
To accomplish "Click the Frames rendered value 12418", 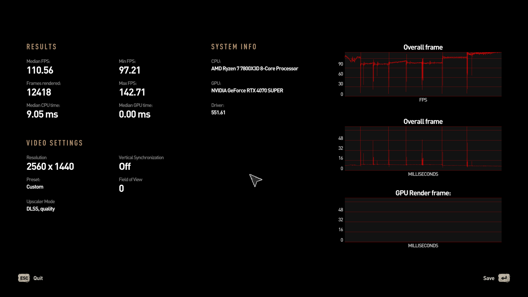I will coord(39,92).
